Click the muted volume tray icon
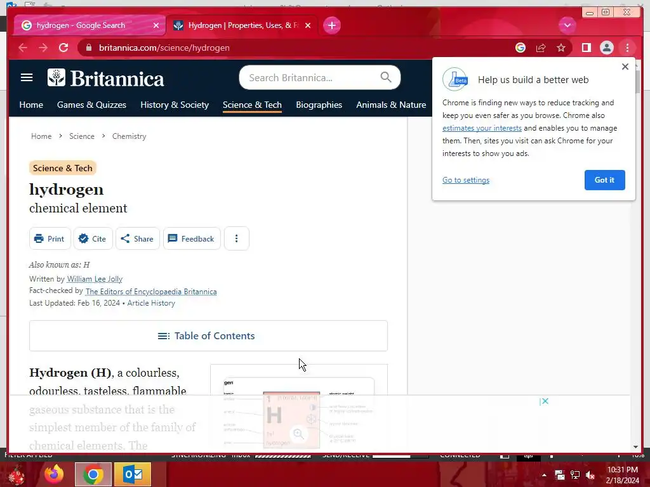 coord(590,474)
